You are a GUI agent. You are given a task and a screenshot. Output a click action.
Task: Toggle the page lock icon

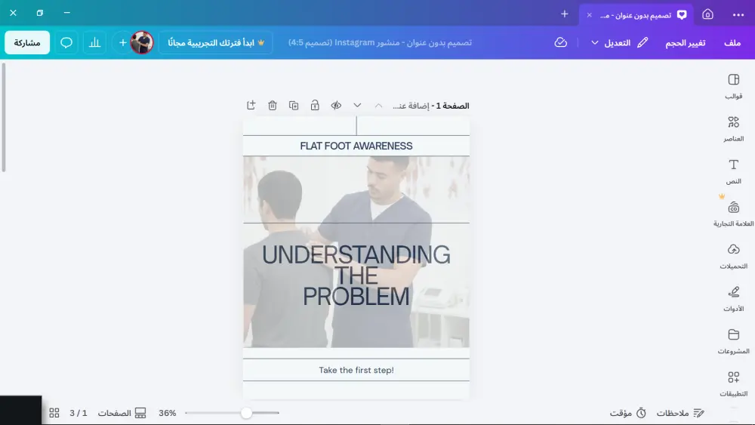coord(314,106)
